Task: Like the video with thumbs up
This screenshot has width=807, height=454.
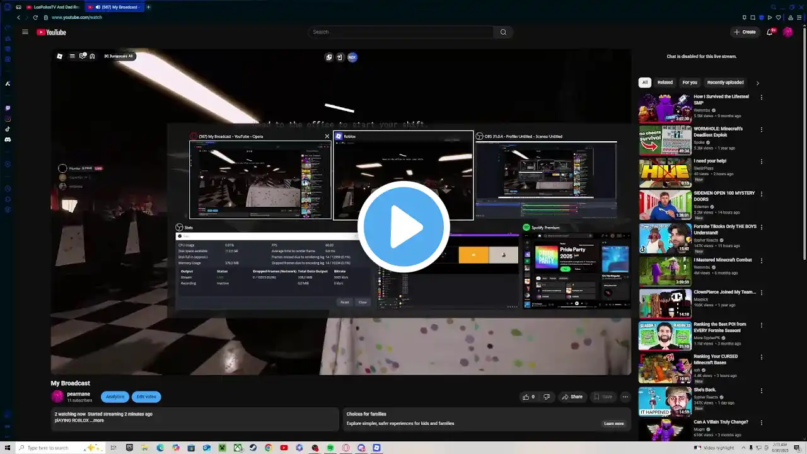Action: coord(528,397)
